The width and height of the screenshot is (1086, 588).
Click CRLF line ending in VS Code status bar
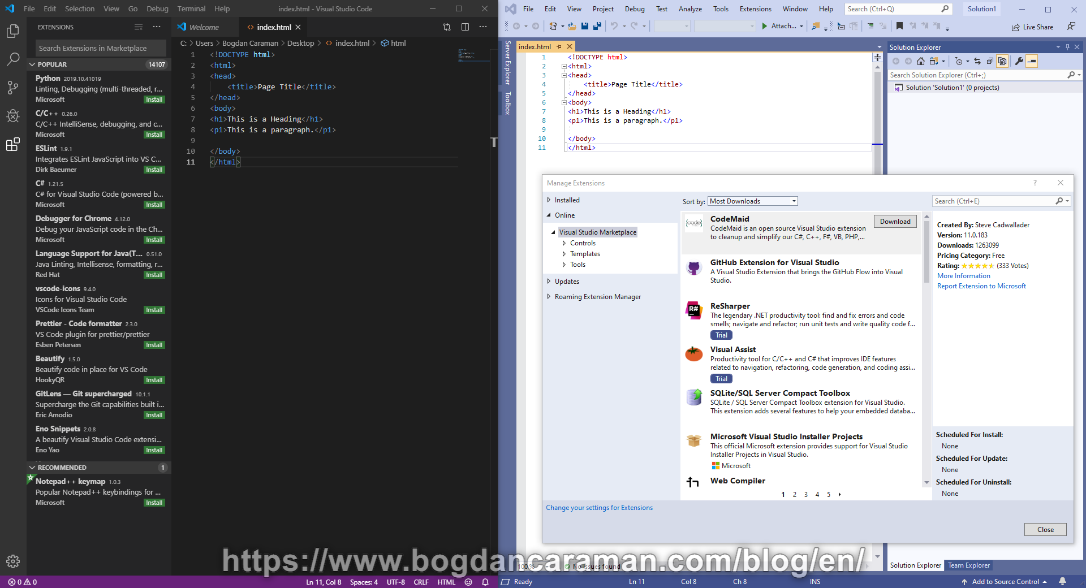(421, 582)
